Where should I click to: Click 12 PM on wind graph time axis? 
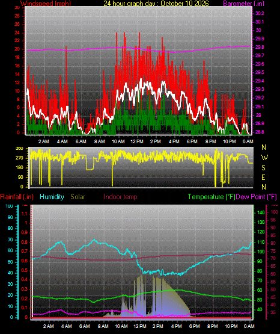[137, 141]
